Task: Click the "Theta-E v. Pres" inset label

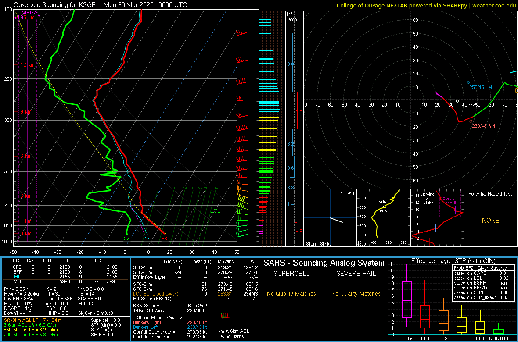Action: tap(383, 206)
